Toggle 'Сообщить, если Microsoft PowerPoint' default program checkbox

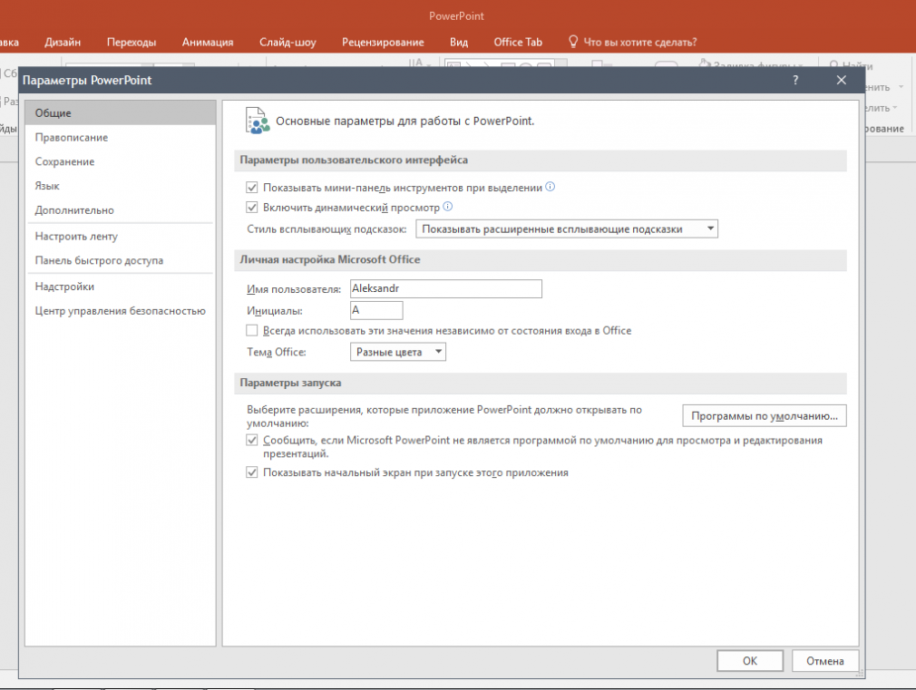(252, 440)
